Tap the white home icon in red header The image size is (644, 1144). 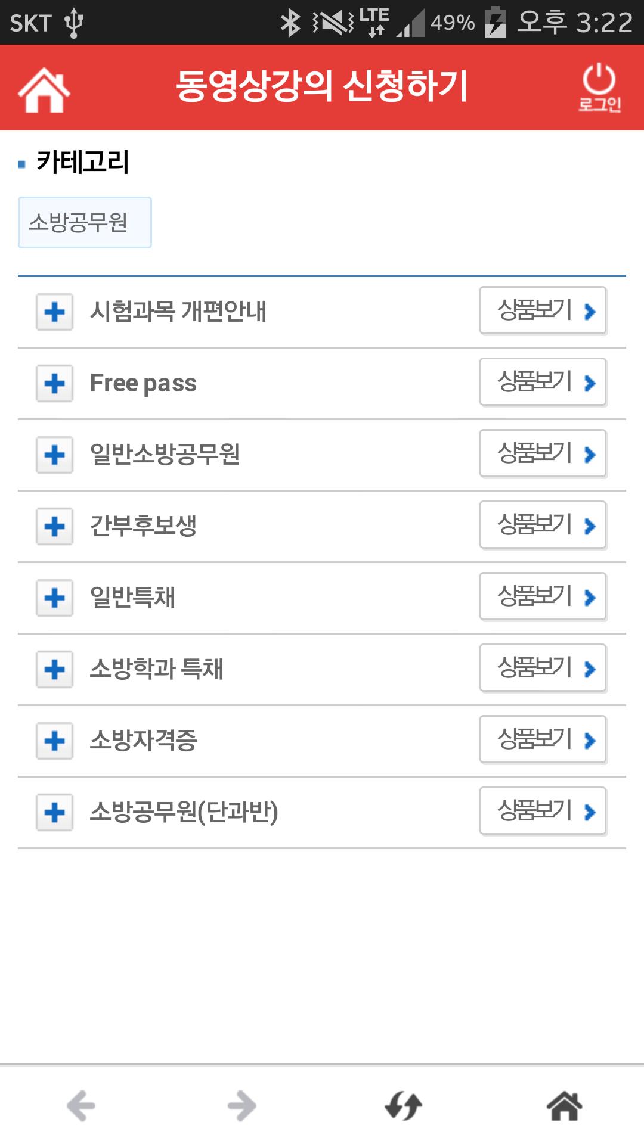click(x=44, y=89)
